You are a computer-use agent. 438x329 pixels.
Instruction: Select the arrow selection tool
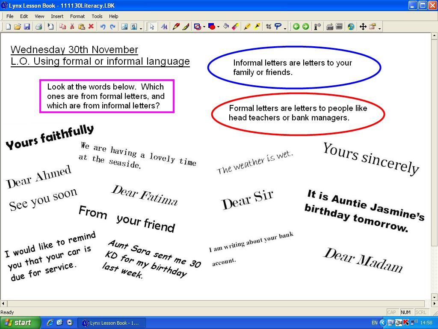coord(151,26)
